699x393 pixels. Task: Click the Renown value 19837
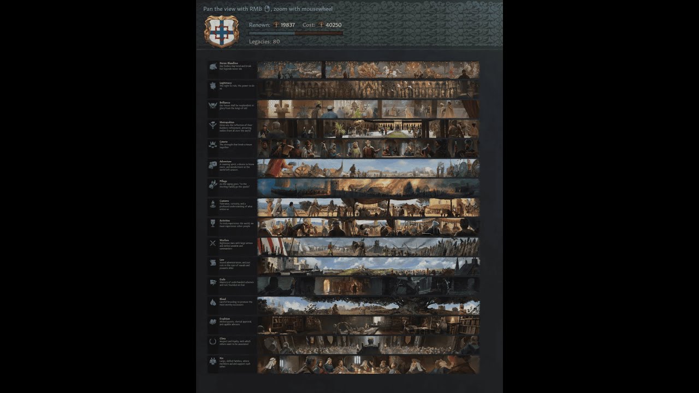(x=288, y=25)
